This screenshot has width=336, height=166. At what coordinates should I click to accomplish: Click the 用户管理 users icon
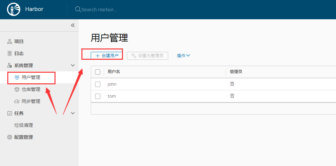[17, 77]
